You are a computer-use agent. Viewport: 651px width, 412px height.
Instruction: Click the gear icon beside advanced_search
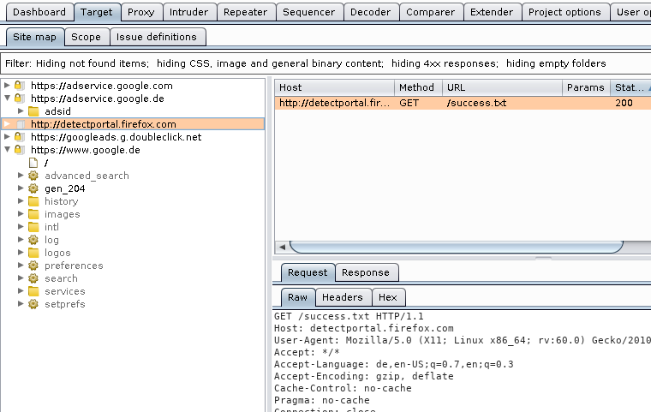33,176
